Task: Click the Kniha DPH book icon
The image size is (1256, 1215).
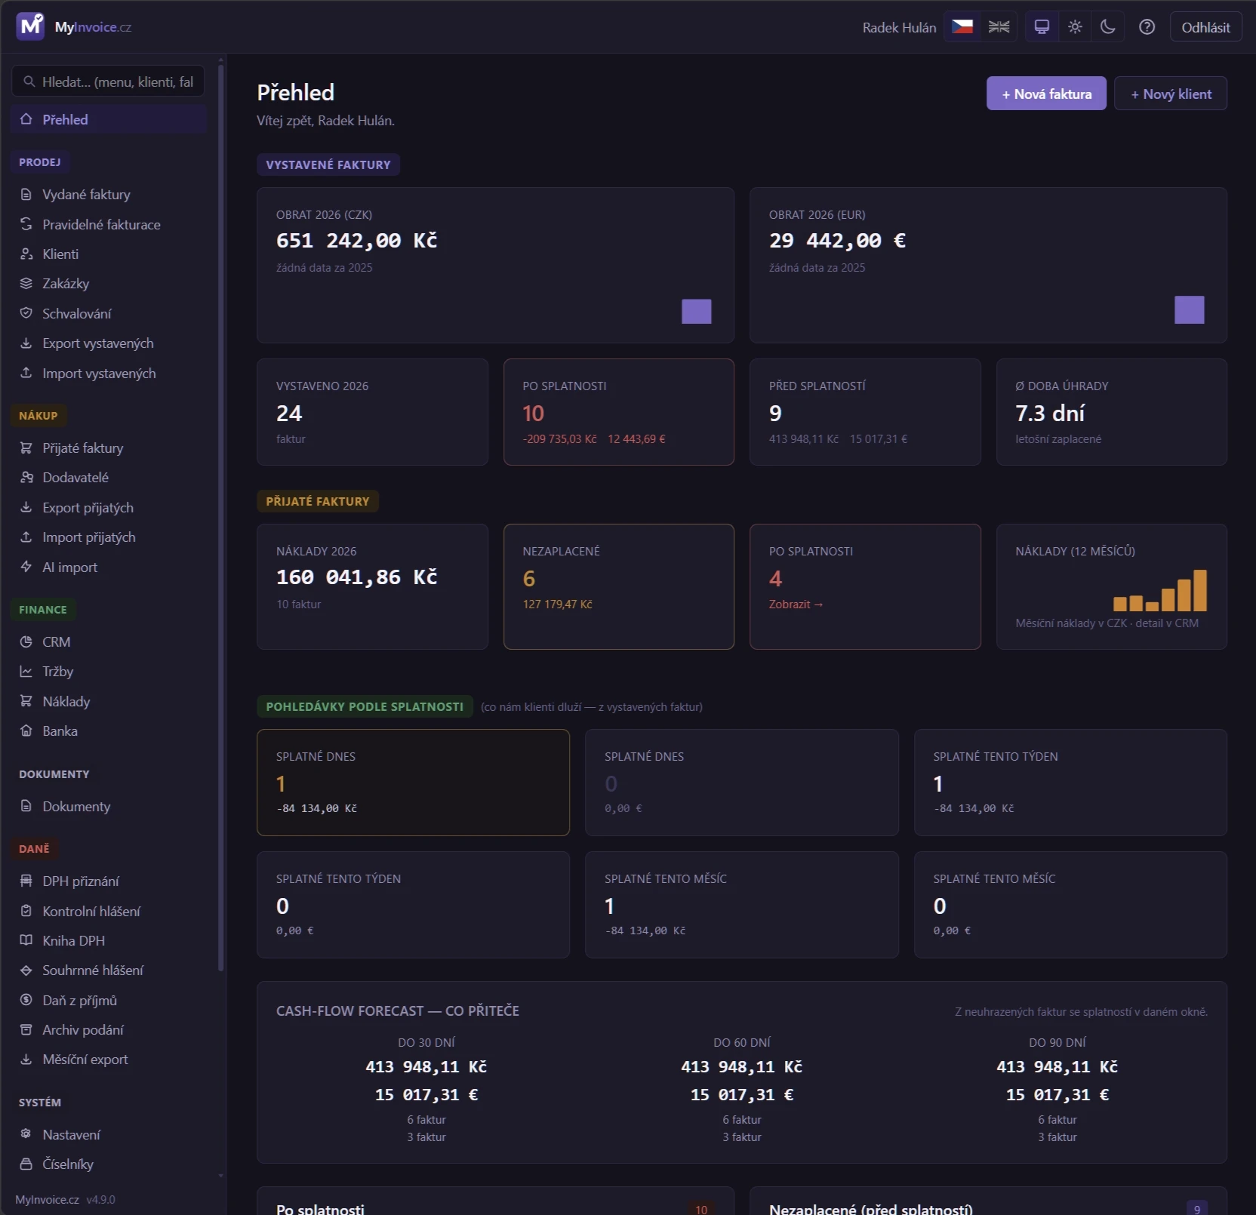Action: coord(26,940)
